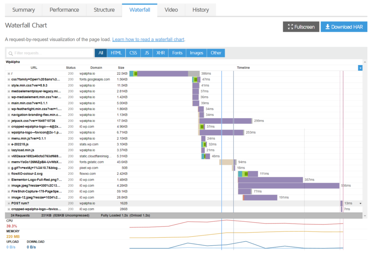372x262 pixels.
Task: Click the flowxo.com domain cell
Action: click(x=88, y=174)
